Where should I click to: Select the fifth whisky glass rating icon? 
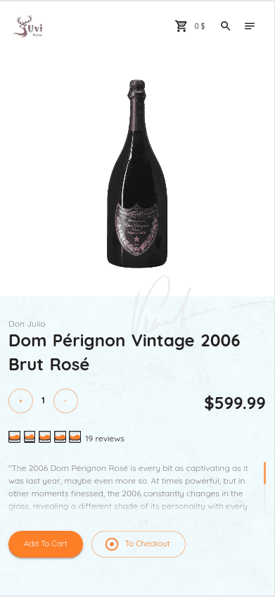(75, 436)
